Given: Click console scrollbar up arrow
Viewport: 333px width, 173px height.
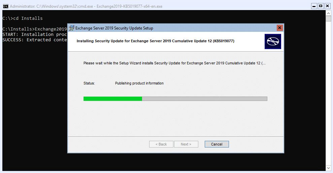Looking at the screenshot, I should tap(328, 13).
